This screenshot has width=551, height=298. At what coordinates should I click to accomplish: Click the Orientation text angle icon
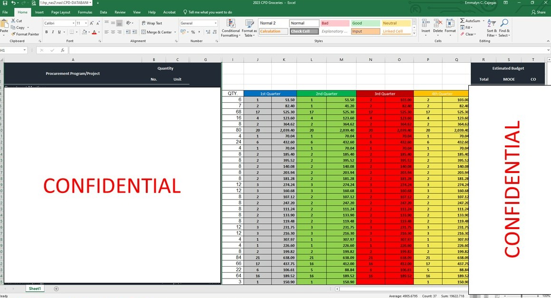(x=129, y=23)
